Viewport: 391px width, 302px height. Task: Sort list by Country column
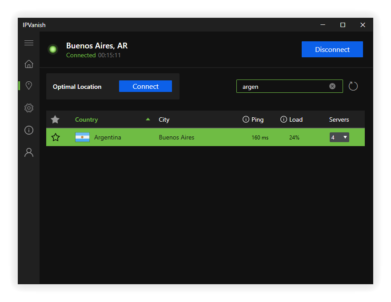click(86, 119)
